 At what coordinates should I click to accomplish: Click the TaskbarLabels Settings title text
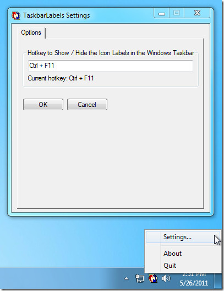57,15
